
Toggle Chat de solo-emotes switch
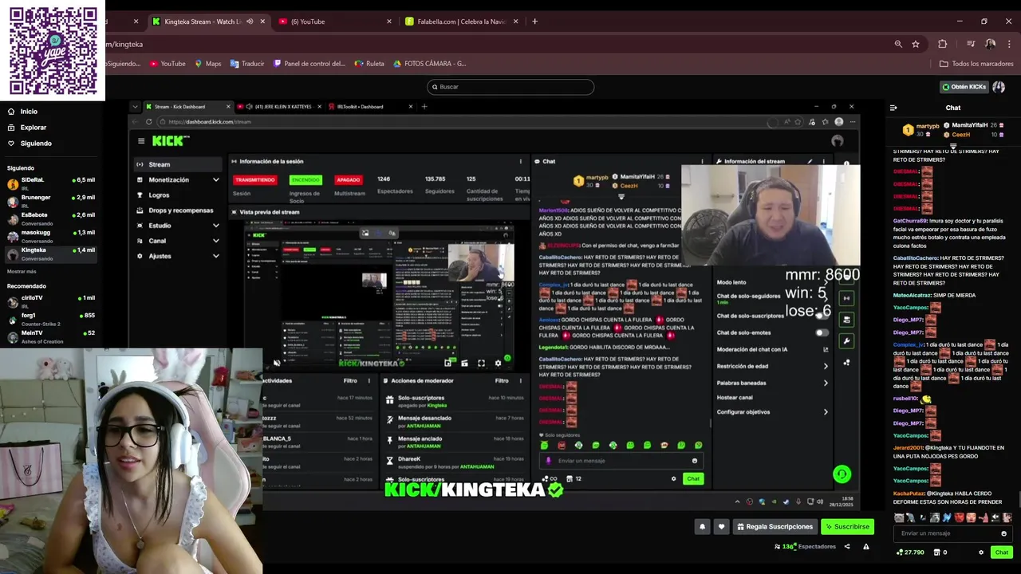click(822, 332)
